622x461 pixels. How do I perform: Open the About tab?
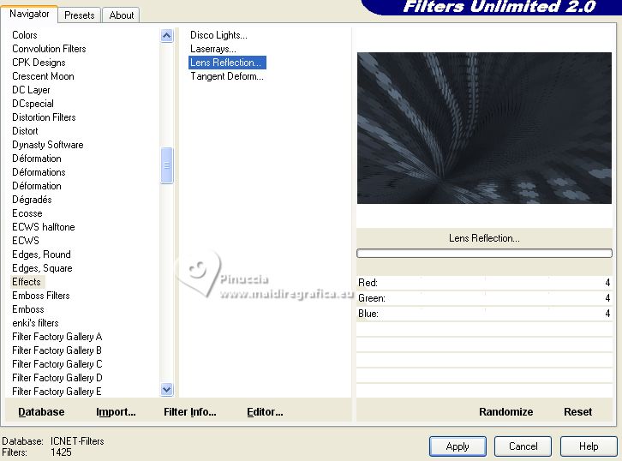pos(121,15)
